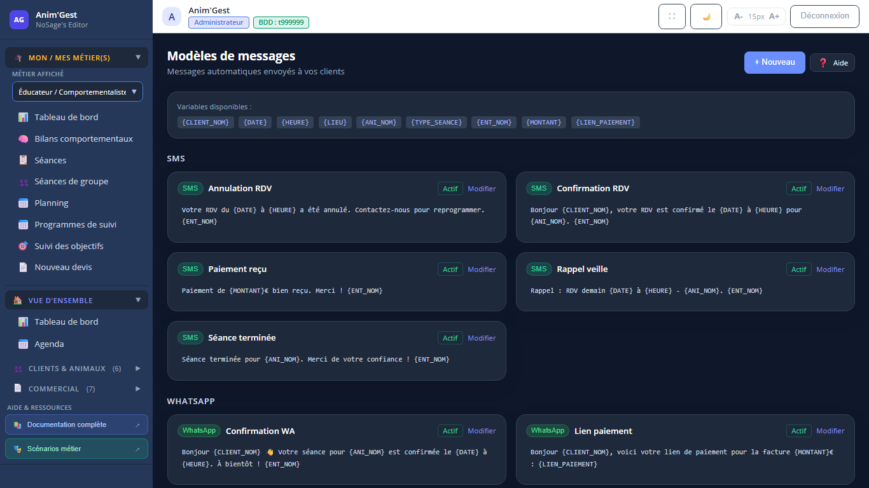Modify the Lien paiement template
This screenshot has height=488, width=869.
[x=830, y=431]
